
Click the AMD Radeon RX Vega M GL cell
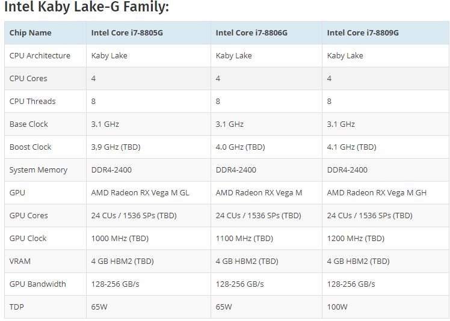pos(140,193)
